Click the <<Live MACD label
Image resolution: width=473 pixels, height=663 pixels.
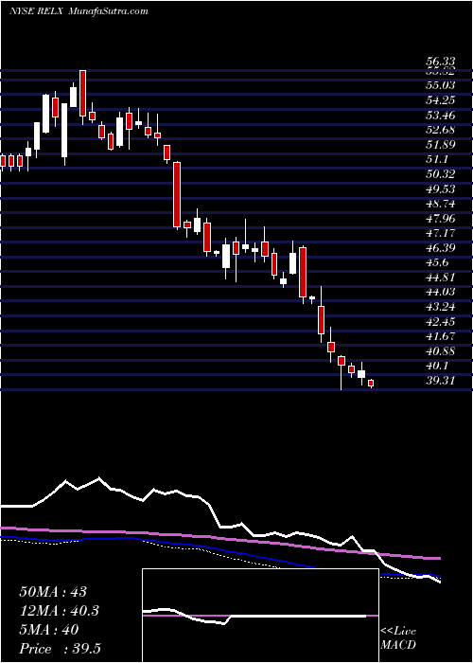tap(398, 639)
